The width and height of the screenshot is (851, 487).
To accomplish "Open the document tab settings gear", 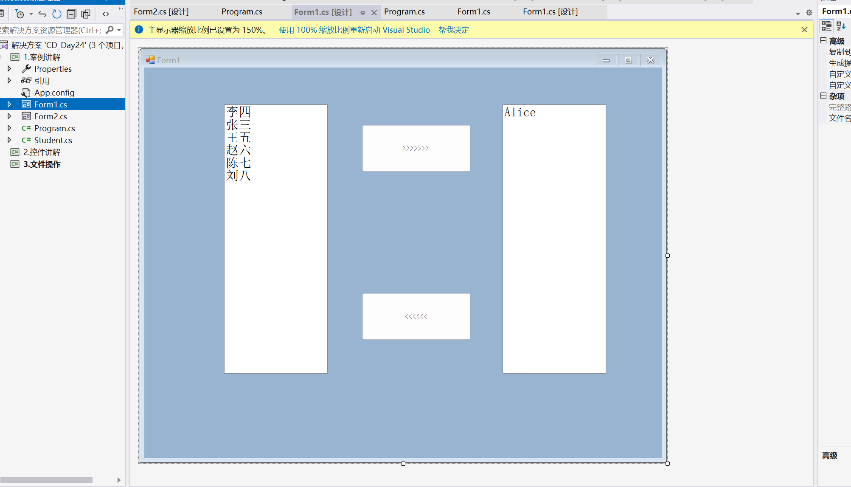I will (809, 13).
